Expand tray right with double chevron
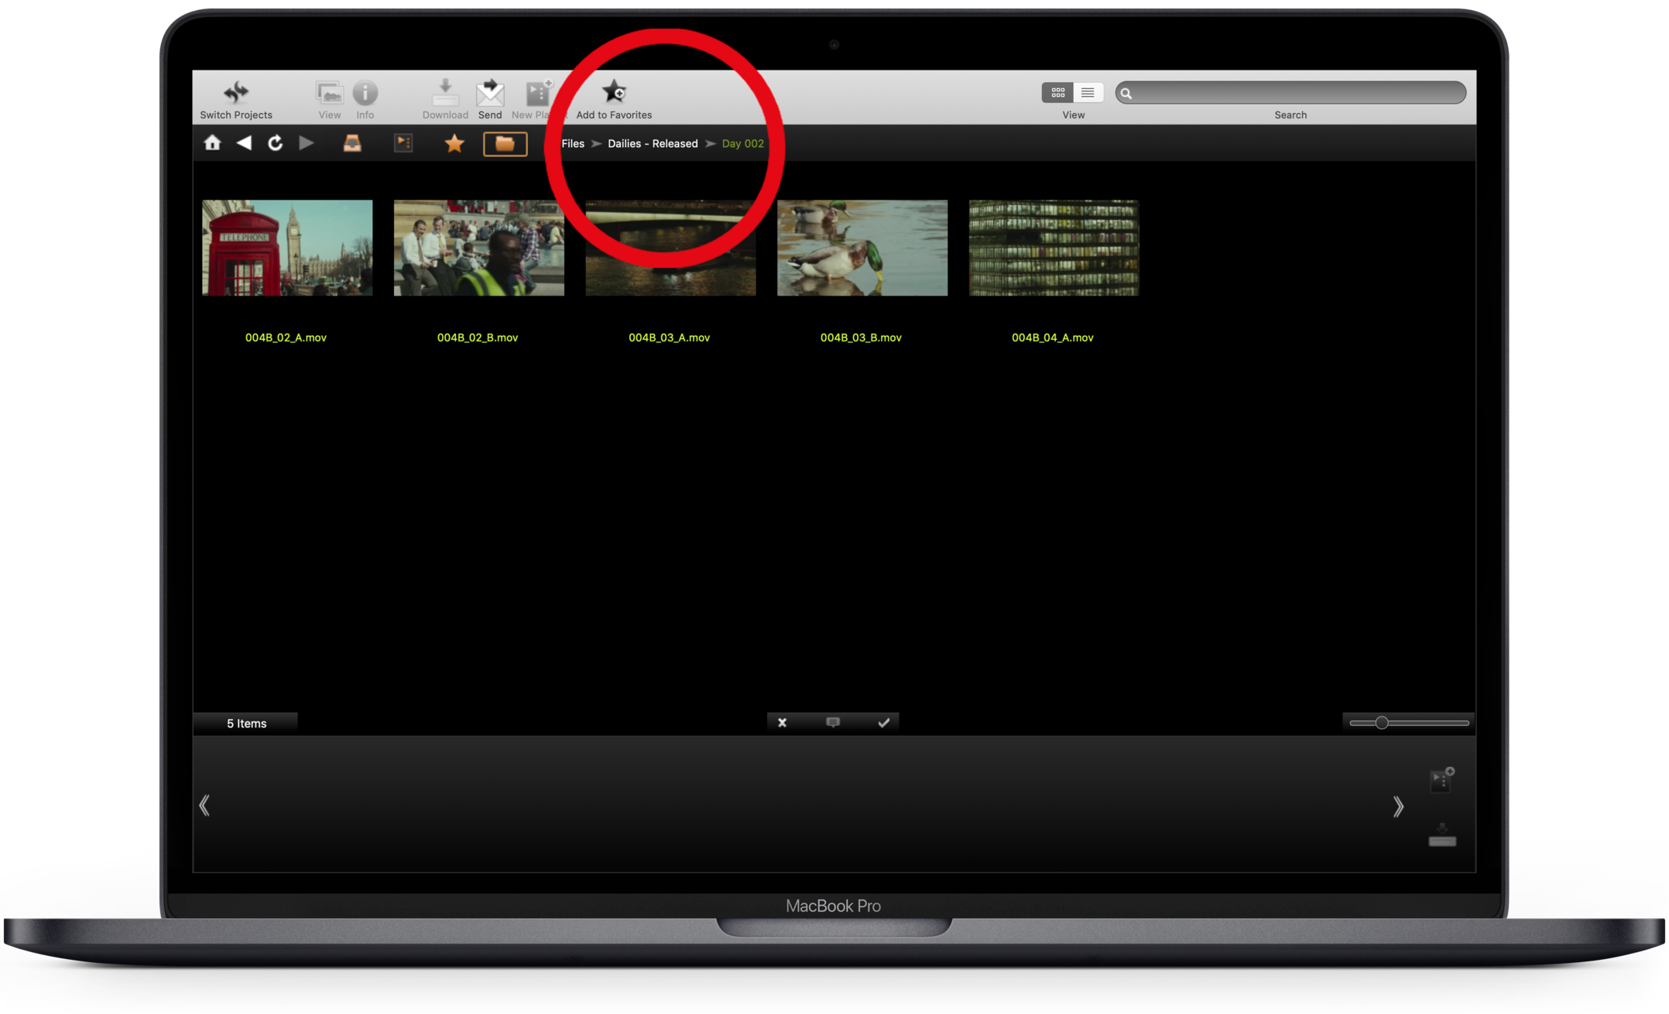1669x1014 pixels. (x=1398, y=807)
